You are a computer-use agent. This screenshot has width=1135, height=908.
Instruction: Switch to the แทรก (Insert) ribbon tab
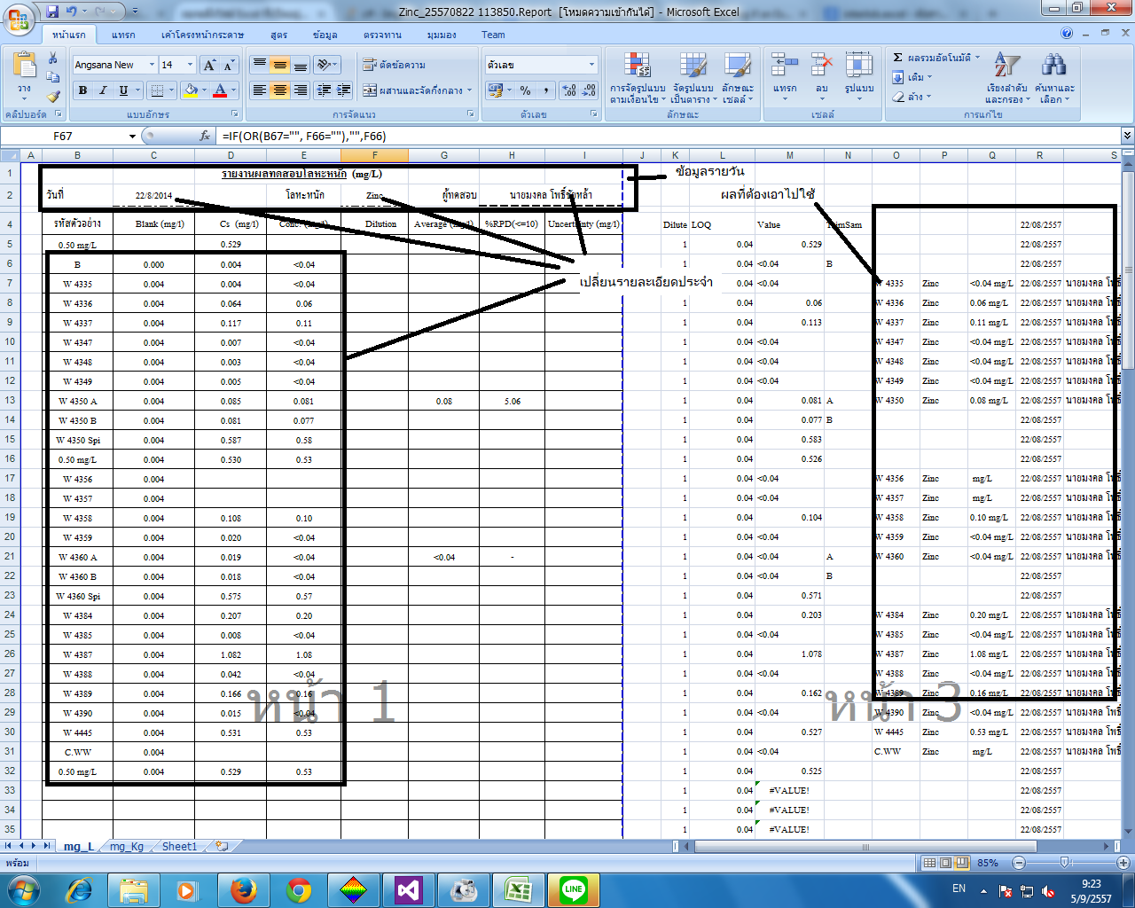pyautogui.click(x=123, y=35)
